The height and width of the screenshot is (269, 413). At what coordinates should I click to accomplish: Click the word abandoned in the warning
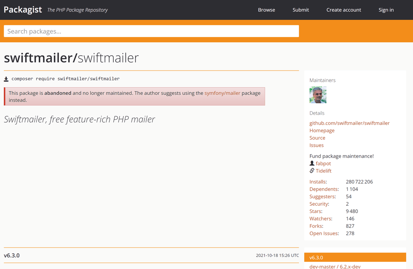(x=58, y=93)
